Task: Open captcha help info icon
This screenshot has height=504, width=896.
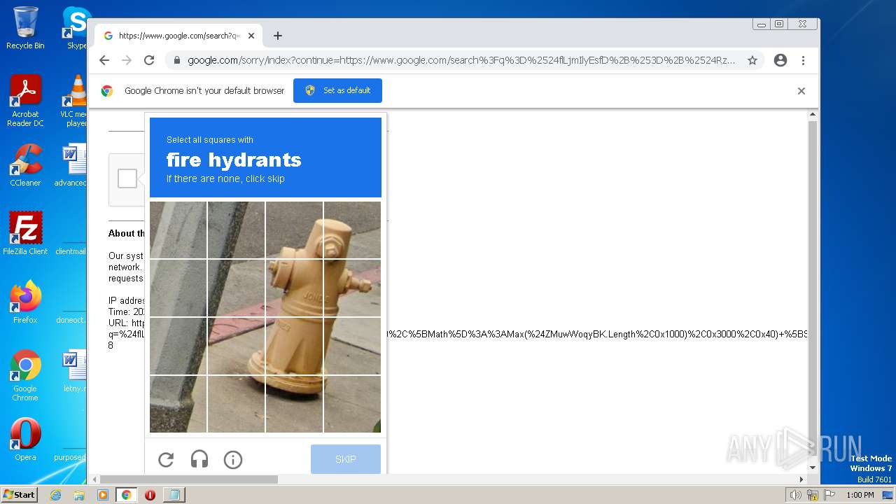Action: click(233, 459)
